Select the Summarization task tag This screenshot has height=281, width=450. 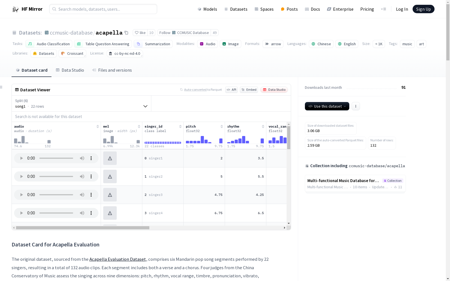pyautogui.click(x=153, y=44)
